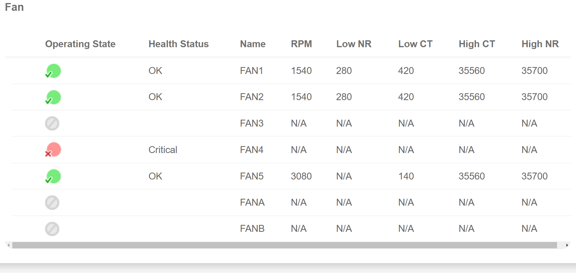The image size is (576, 273).
Task: Select the Critical health status text
Action: point(163,150)
